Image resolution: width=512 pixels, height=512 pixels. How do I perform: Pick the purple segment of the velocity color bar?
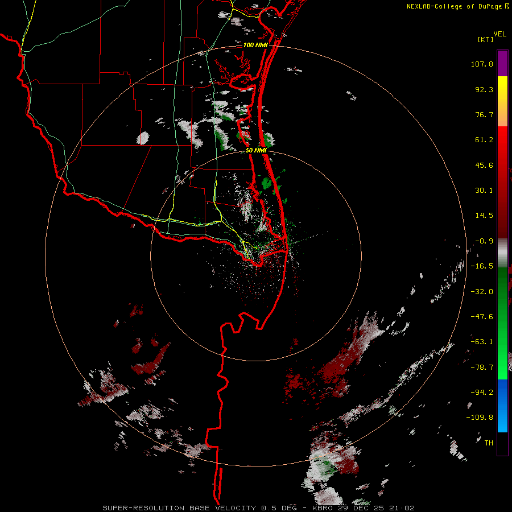tap(502, 64)
